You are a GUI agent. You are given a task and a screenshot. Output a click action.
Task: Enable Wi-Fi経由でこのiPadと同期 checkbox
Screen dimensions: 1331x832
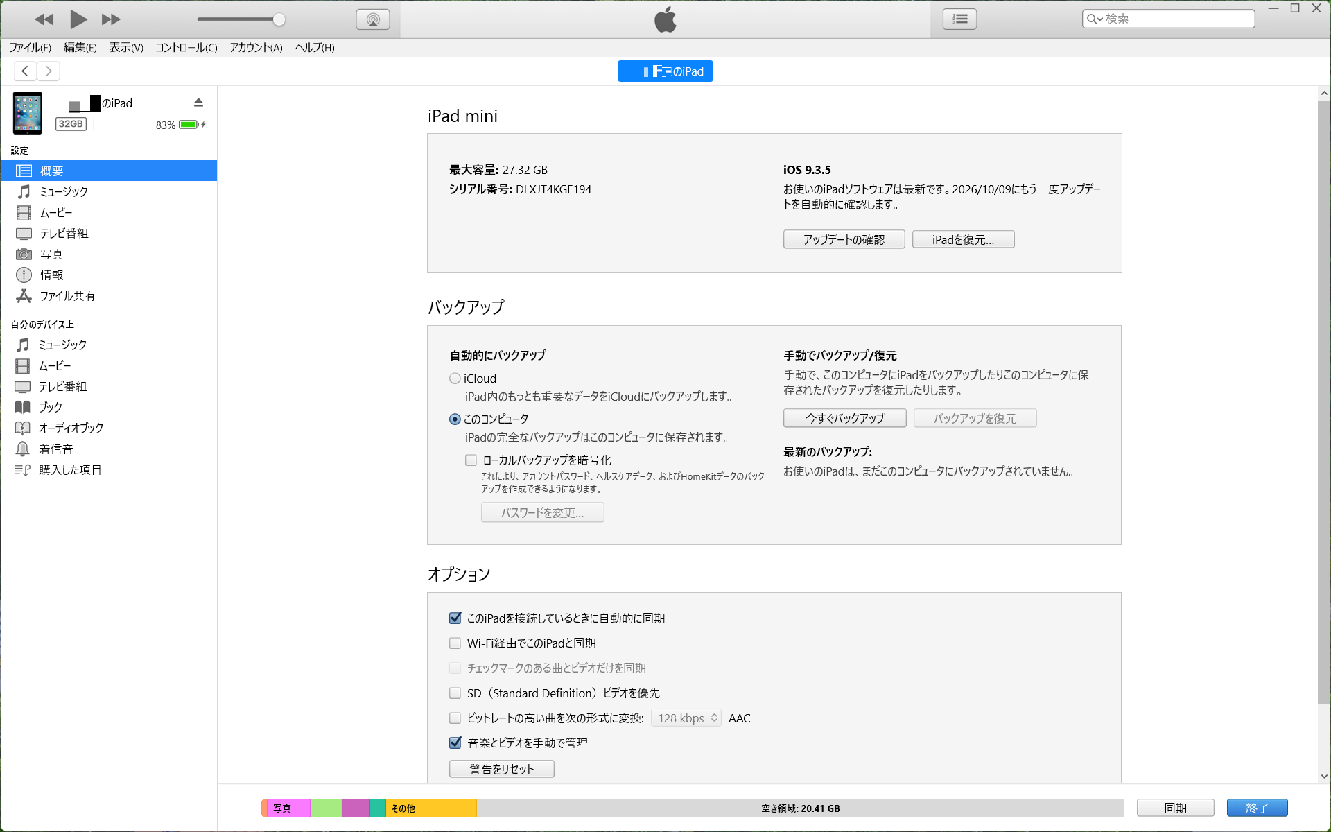(x=455, y=643)
